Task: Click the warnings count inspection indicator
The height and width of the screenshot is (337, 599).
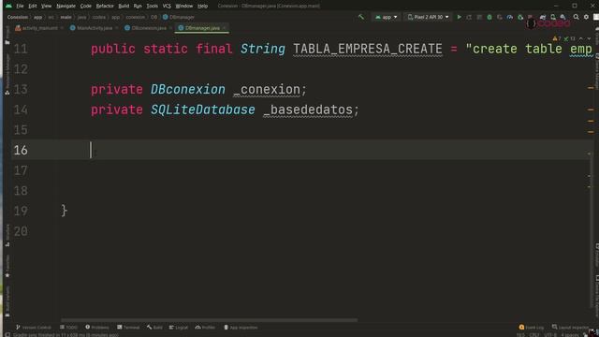Action: coord(557,38)
